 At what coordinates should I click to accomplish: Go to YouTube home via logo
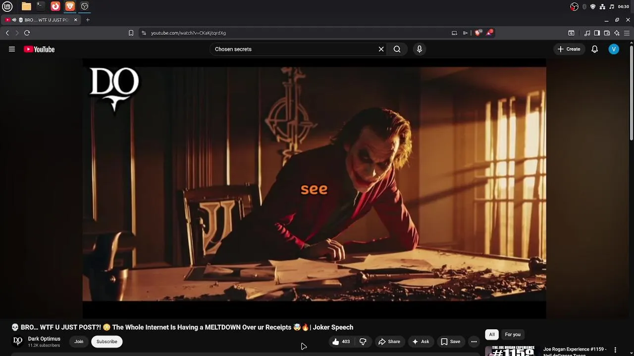(39, 49)
